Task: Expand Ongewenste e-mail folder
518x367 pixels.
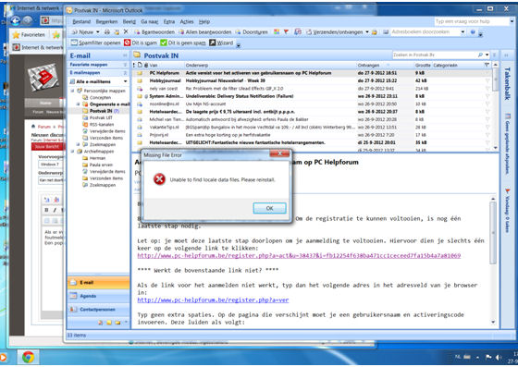Action: pyautogui.click(x=78, y=104)
